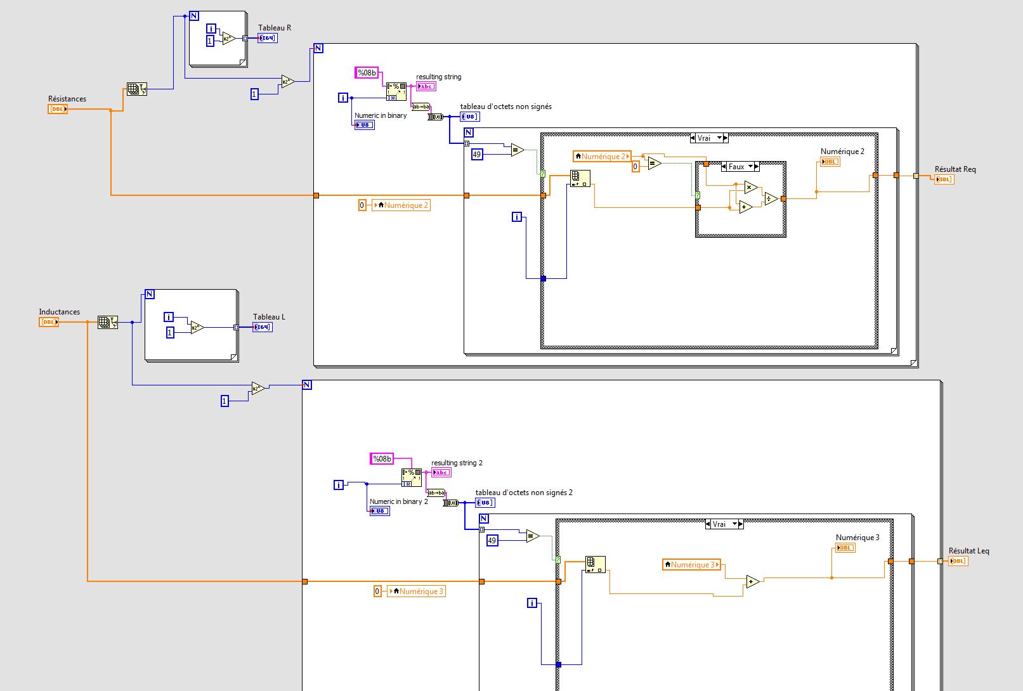Click iteration terminal i left of Numeric in binary 2
This screenshot has width=1023, height=691.
(x=339, y=485)
